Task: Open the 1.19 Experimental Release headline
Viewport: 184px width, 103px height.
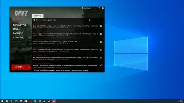Action: pos(42,64)
